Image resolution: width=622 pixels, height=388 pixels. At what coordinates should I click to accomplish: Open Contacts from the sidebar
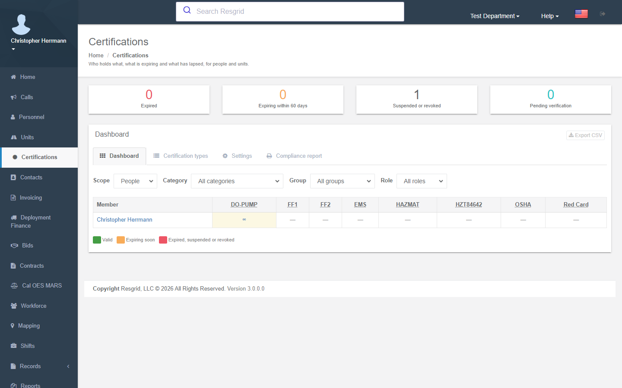click(39, 177)
